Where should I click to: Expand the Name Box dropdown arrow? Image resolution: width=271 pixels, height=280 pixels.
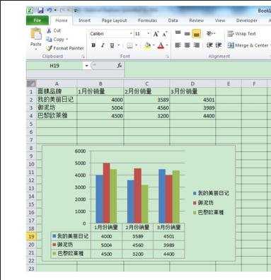click(x=86, y=66)
